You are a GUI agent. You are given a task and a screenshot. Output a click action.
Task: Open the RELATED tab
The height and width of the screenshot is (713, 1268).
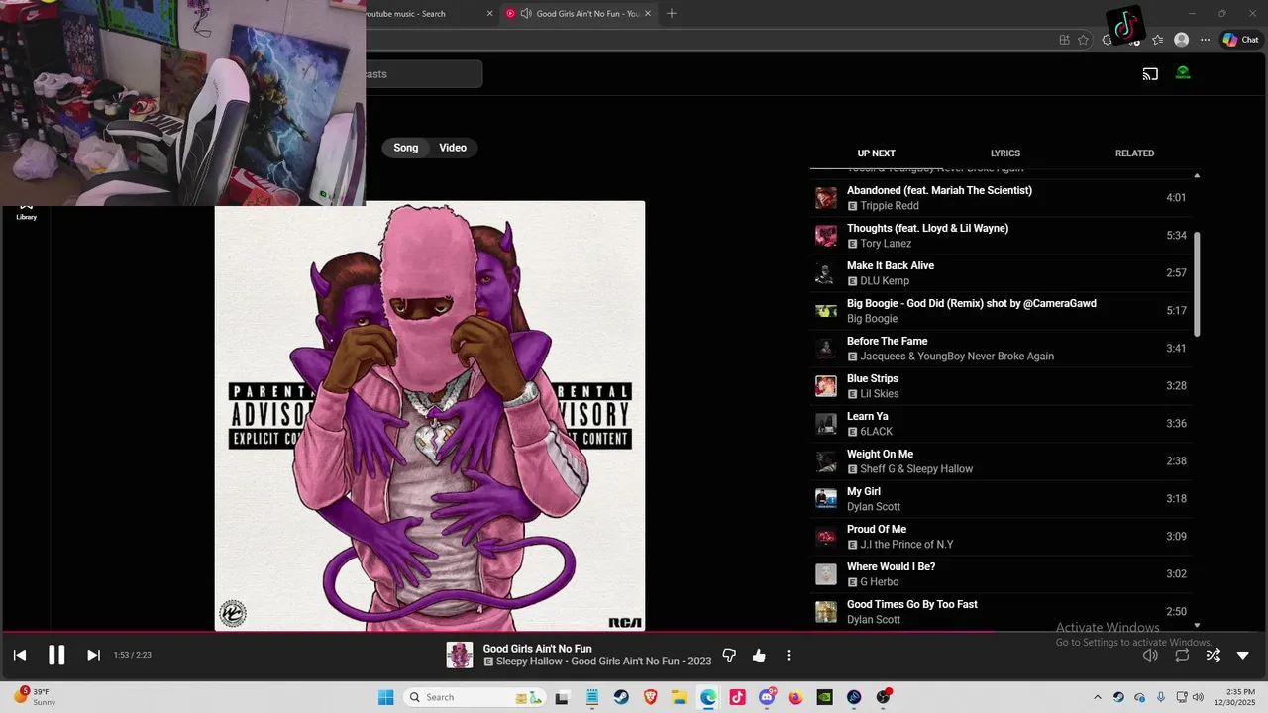(1134, 153)
